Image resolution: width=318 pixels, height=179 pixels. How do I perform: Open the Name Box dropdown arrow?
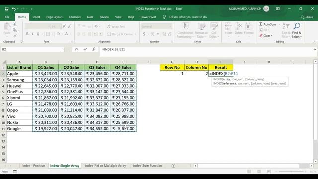pos(62,49)
